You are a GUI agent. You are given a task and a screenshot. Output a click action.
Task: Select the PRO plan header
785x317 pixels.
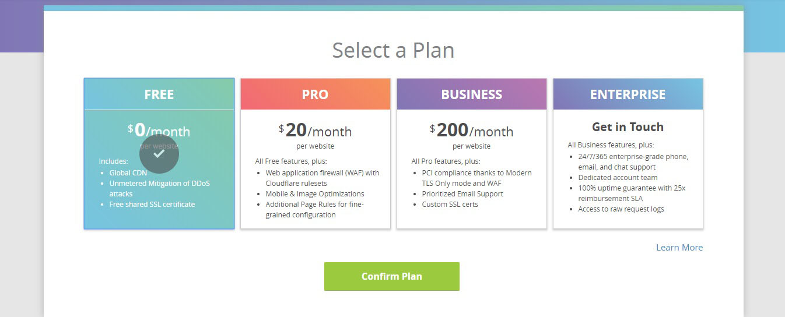point(316,94)
